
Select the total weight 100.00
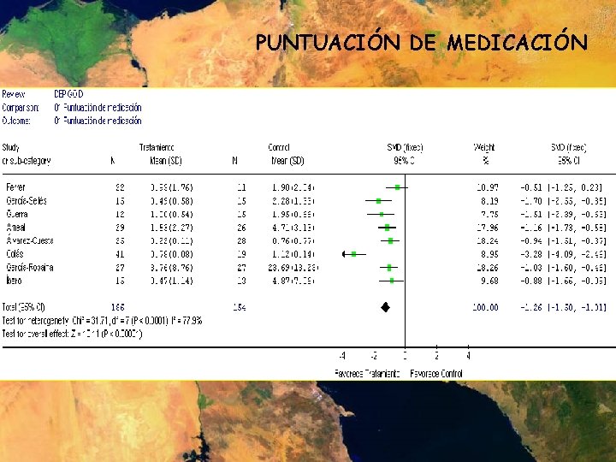[486, 307]
